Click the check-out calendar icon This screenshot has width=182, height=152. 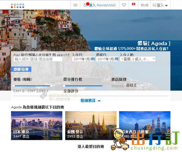click(117, 59)
